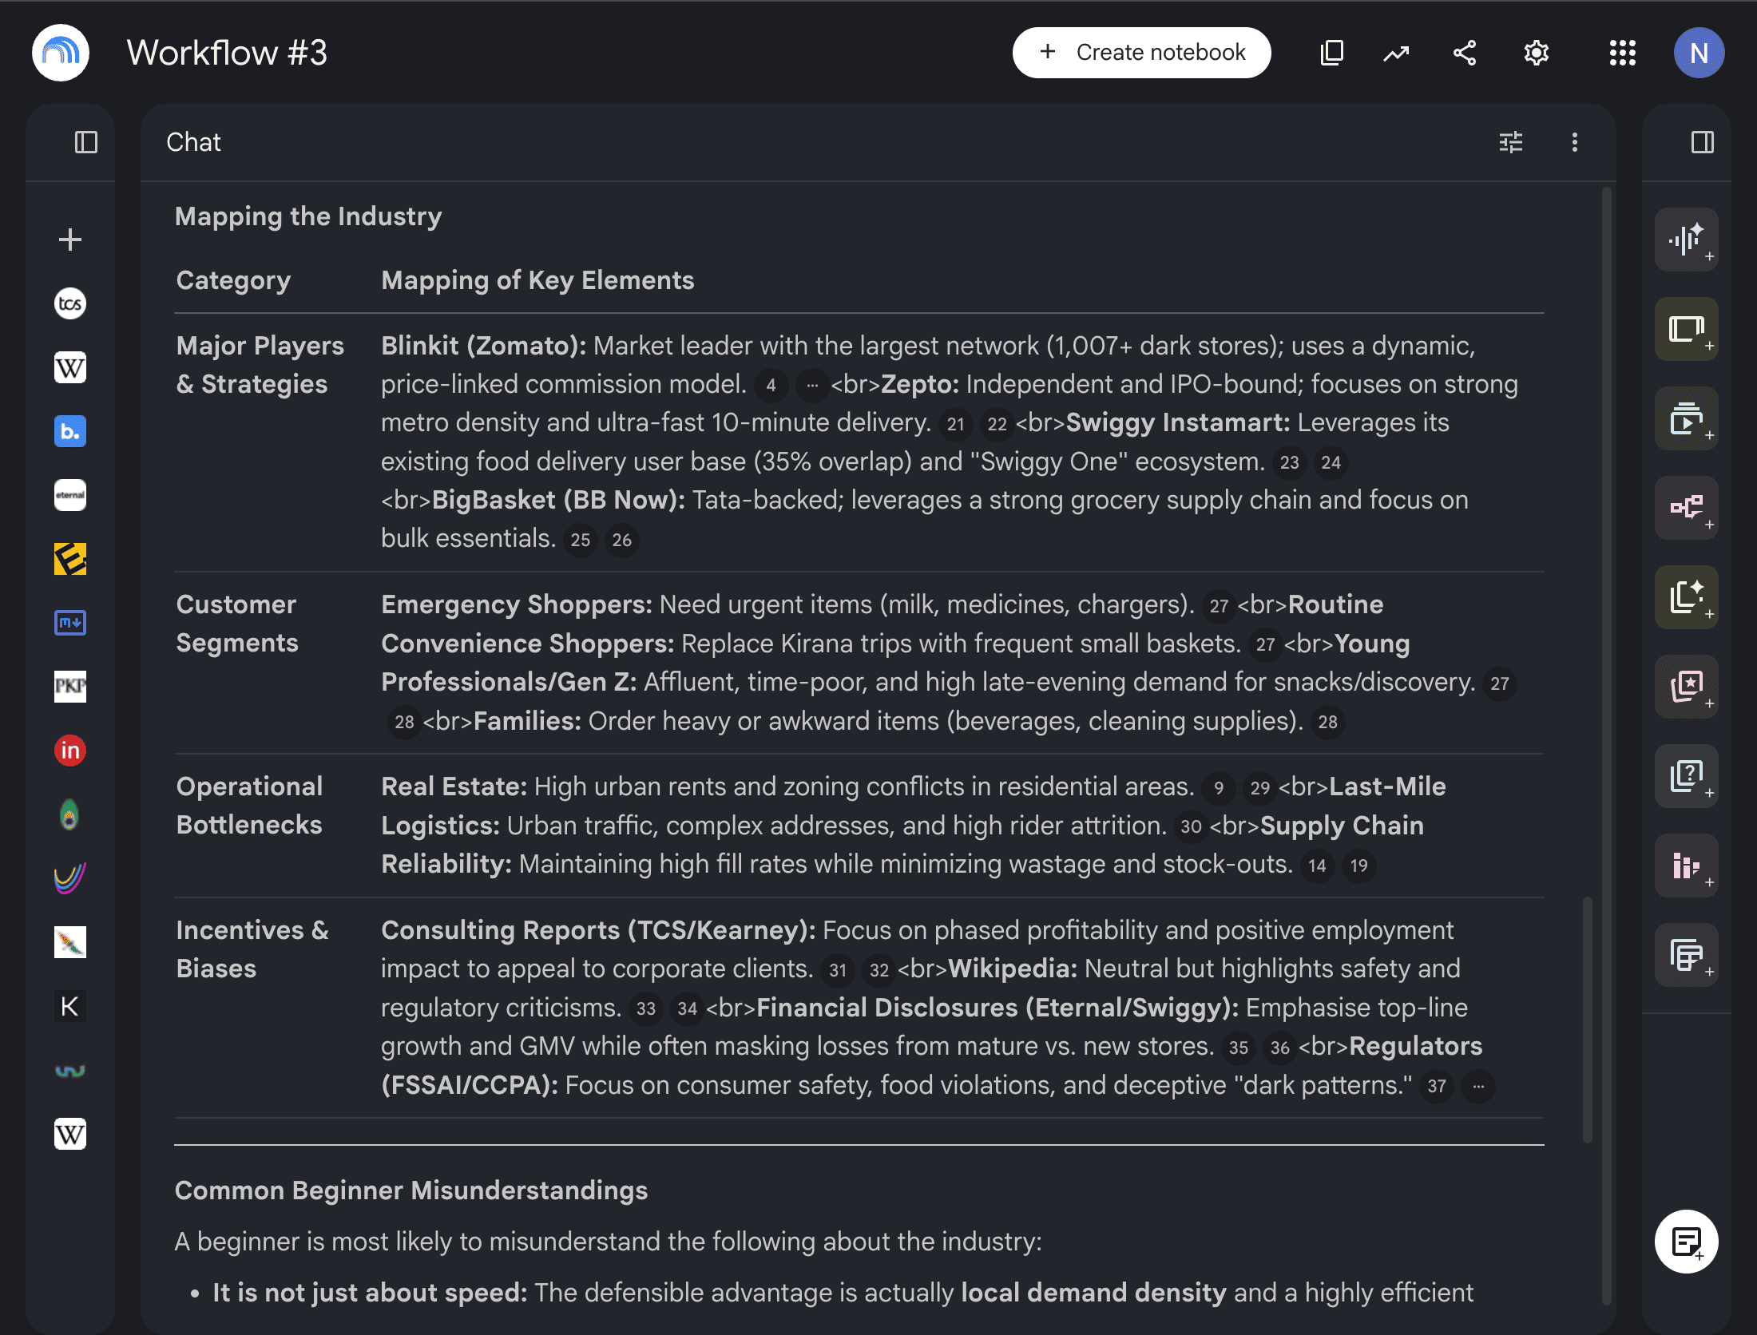
Task: Open citation 4 for Blinkit
Action: [771, 386]
